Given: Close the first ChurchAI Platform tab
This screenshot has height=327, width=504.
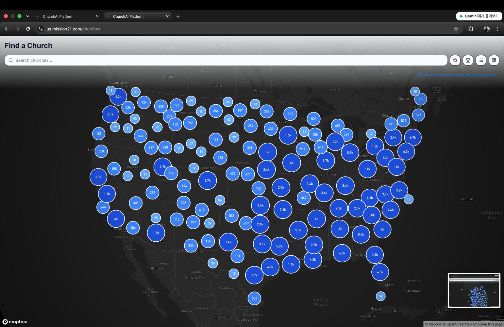Looking at the screenshot, I should 97,16.
